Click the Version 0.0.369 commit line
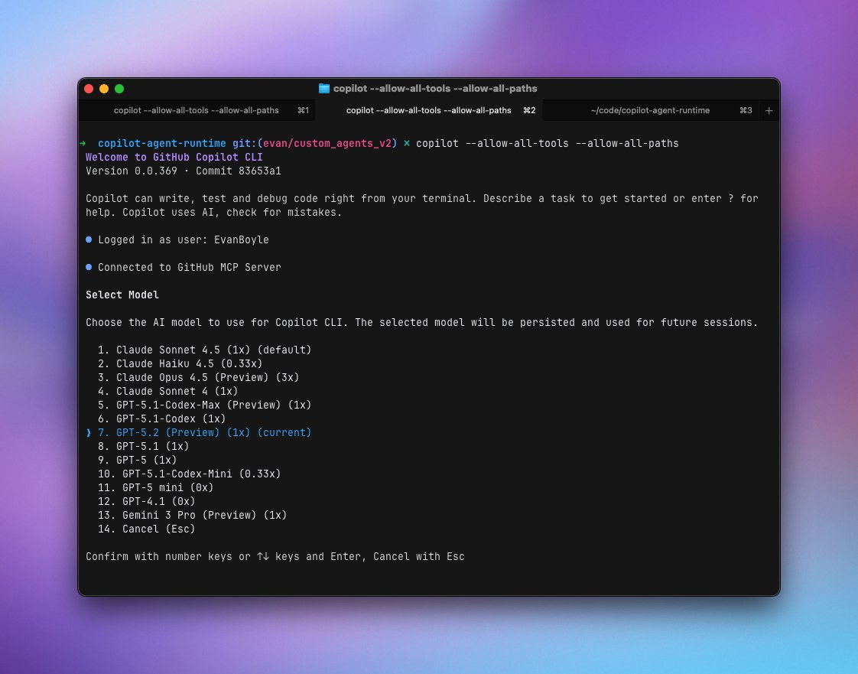Image resolution: width=858 pixels, height=674 pixels. click(x=184, y=171)
